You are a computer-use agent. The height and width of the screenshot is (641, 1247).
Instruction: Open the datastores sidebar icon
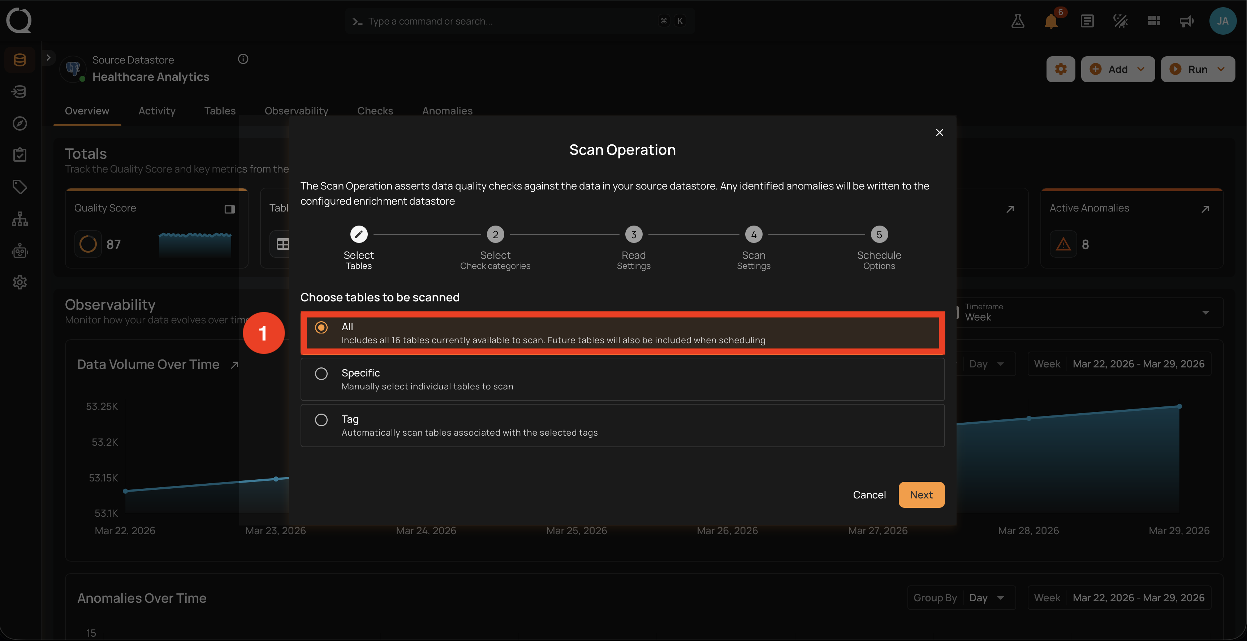click(20, 60)
